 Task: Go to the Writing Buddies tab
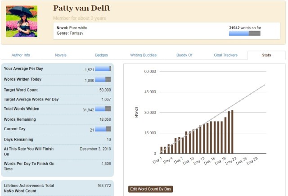pos(143,55)
